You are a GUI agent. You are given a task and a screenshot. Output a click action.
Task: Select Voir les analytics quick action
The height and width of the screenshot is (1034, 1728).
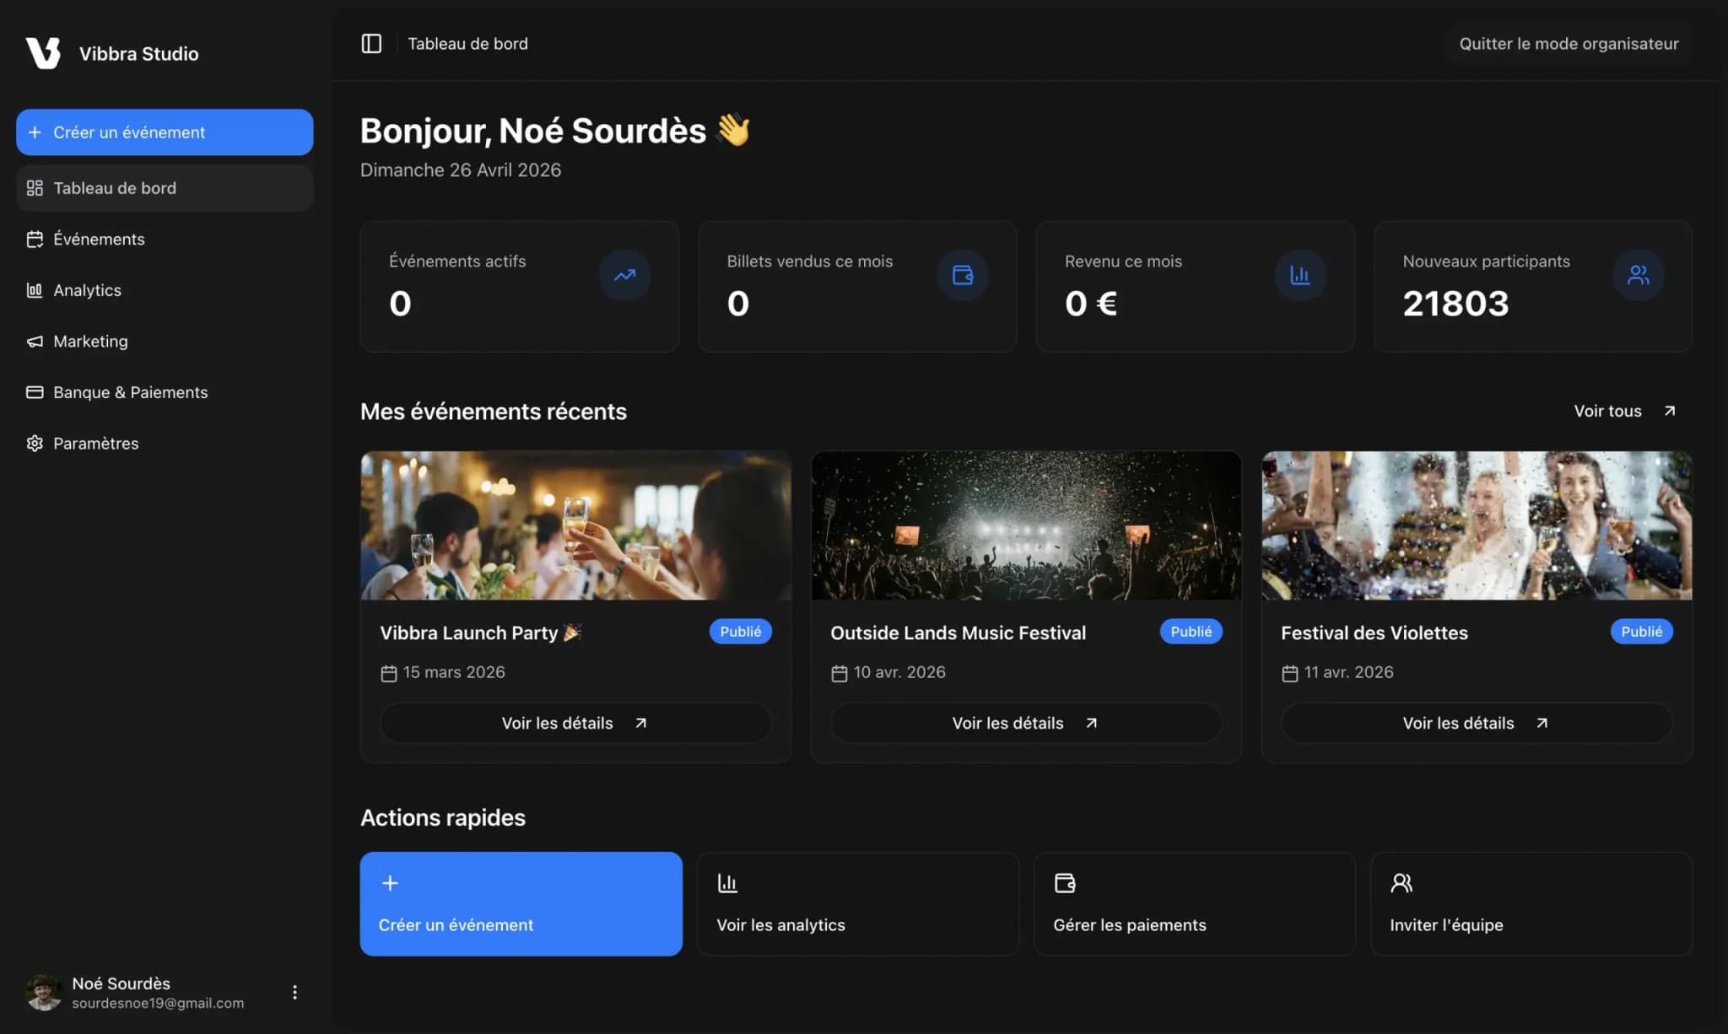pos(857,903)
